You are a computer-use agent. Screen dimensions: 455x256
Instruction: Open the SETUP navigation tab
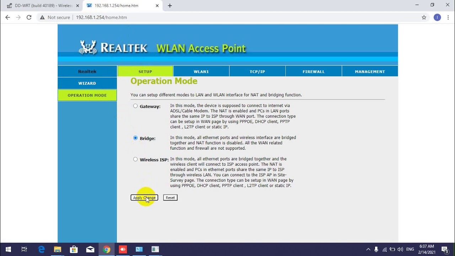click(145, 71)
